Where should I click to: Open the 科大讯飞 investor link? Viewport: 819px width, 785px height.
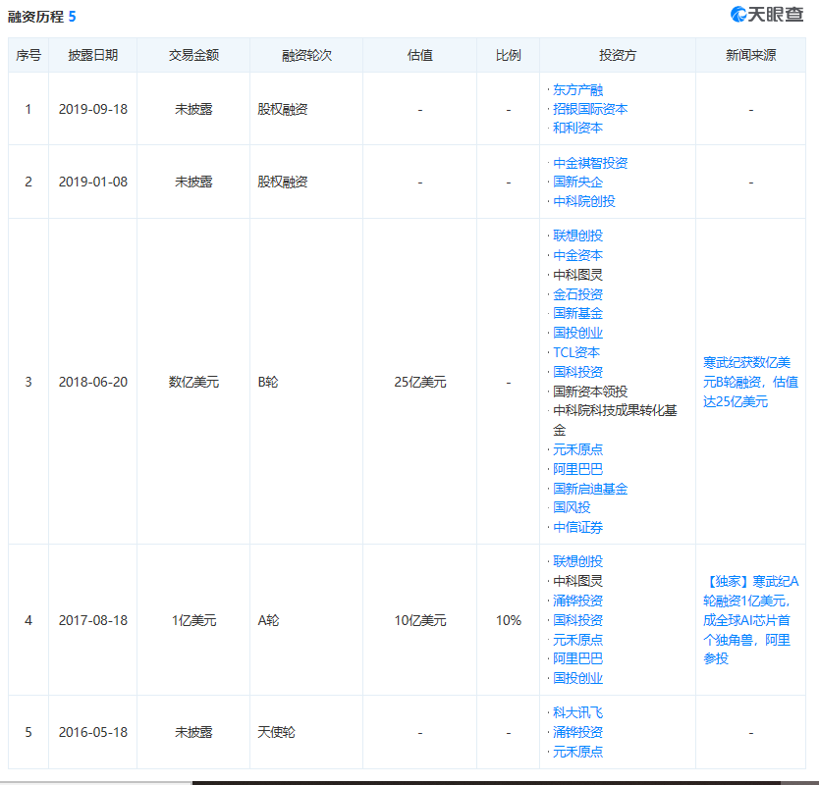577,713
